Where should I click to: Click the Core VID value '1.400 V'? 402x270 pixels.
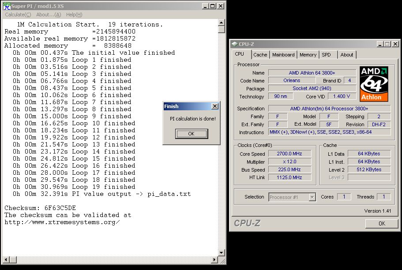tap(342, 97)
